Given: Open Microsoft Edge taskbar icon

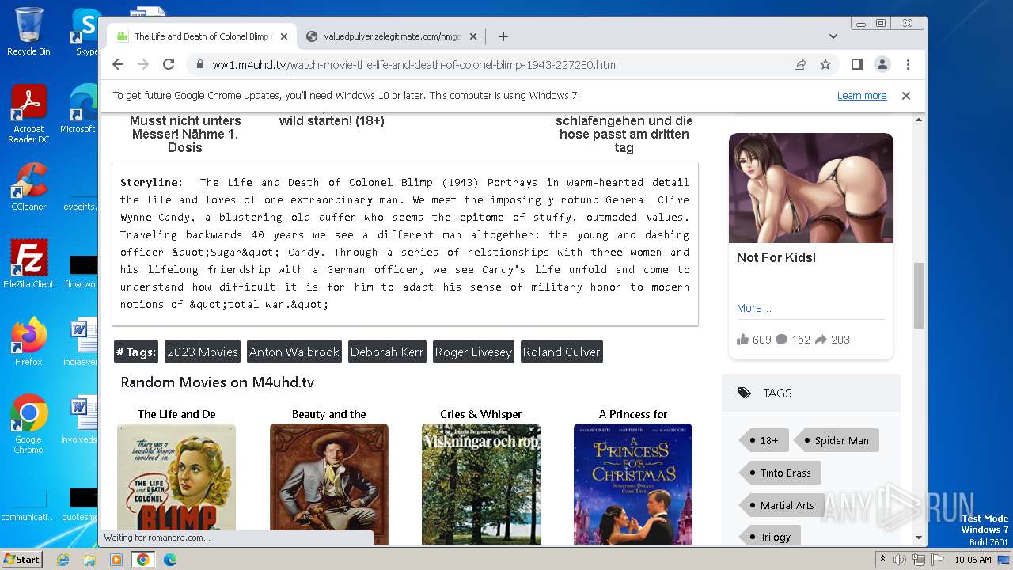Looking at the screenshot, I should tap(170, 560).
